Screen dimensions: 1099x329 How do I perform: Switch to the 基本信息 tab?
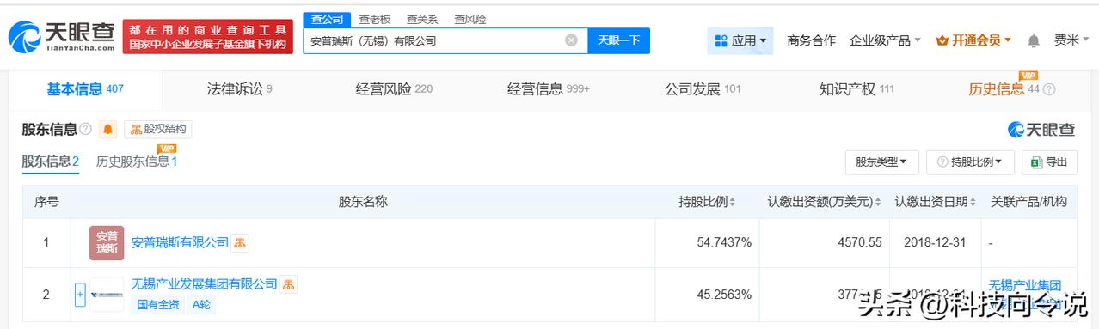tap(85, 89)
